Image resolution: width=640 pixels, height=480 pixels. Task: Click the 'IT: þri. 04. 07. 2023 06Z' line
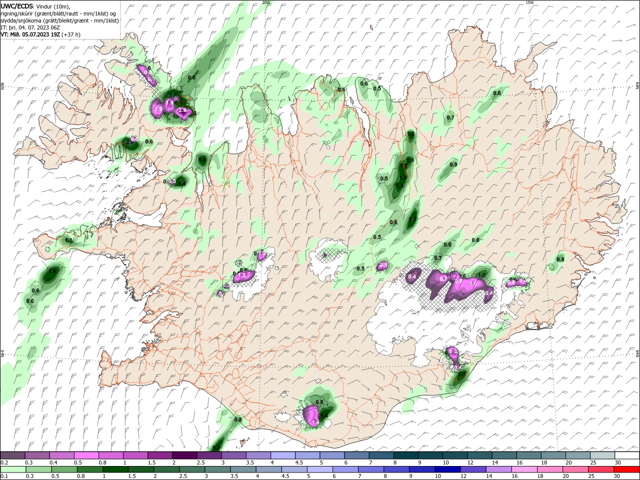click(30, 27)
